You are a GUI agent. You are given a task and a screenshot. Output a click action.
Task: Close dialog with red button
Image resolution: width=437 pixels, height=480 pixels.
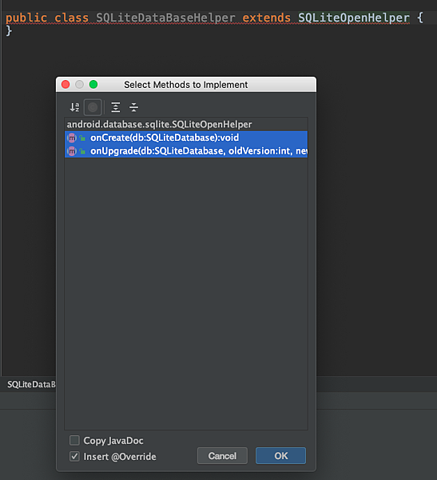[x=66, y=84]
